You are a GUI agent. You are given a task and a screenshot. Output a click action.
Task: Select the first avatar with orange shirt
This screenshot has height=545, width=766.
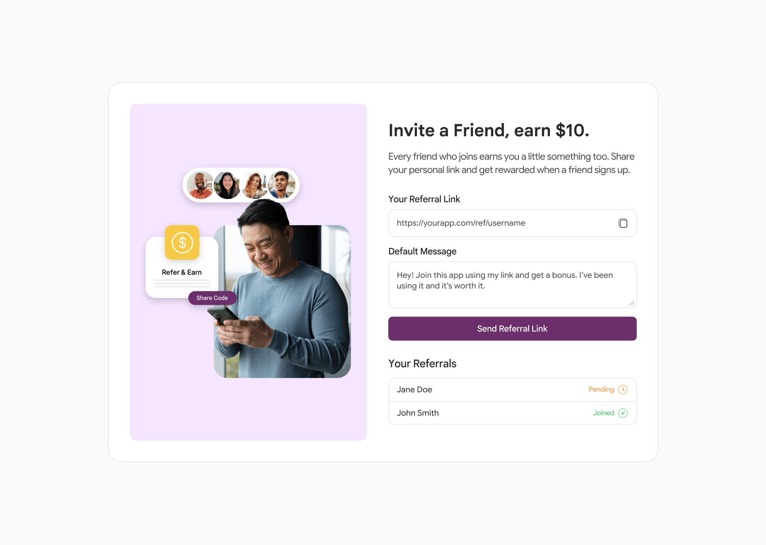click(200, 185)
